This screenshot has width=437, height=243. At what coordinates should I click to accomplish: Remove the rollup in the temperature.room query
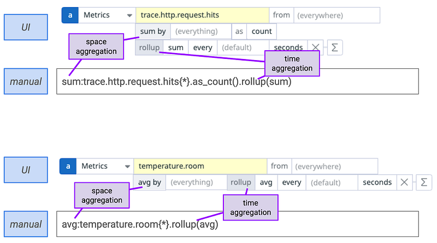404,182
